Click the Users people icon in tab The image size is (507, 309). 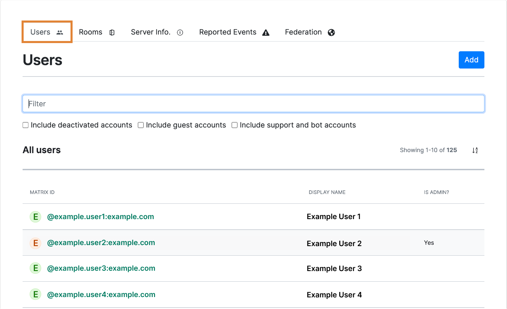pos(60,32)
